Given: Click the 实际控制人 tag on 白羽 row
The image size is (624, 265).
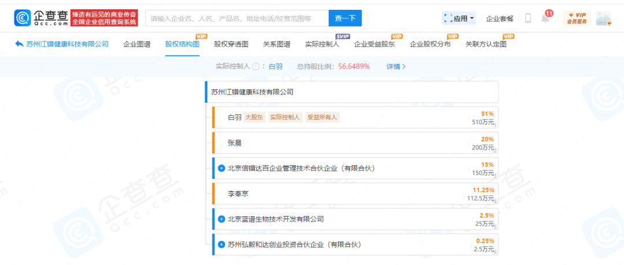Looking at the screenshot, I should 285,117.
